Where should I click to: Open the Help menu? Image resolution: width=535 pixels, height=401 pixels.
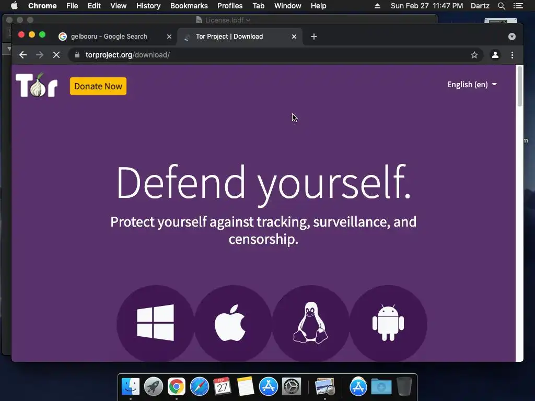(x=318, y=6)
